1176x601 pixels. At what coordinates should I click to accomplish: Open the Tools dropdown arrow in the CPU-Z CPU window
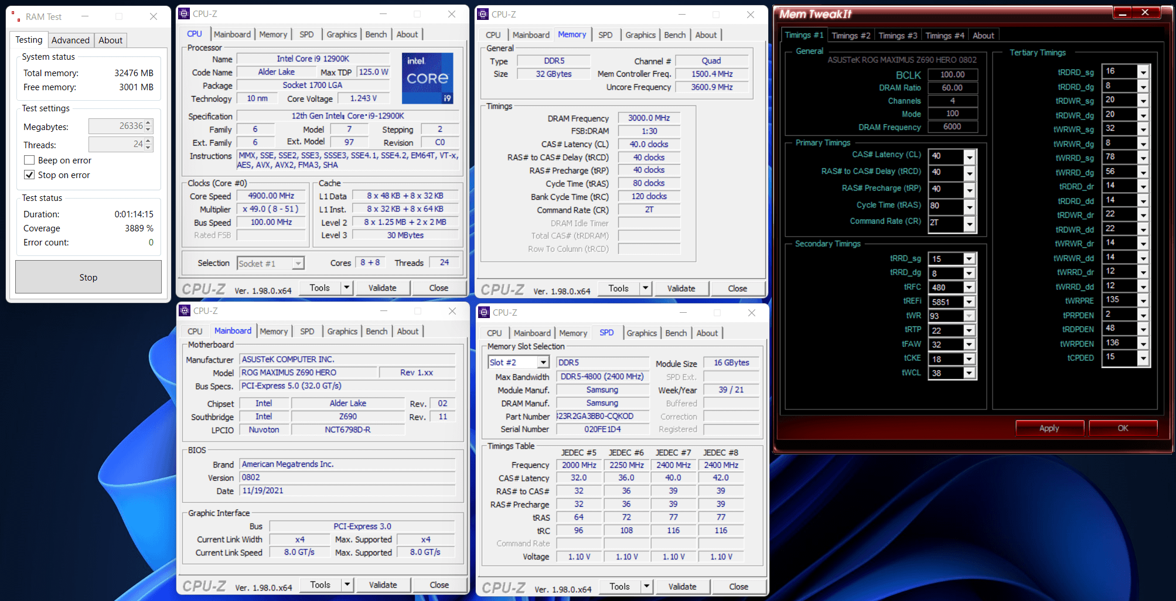tap(347, 288)
